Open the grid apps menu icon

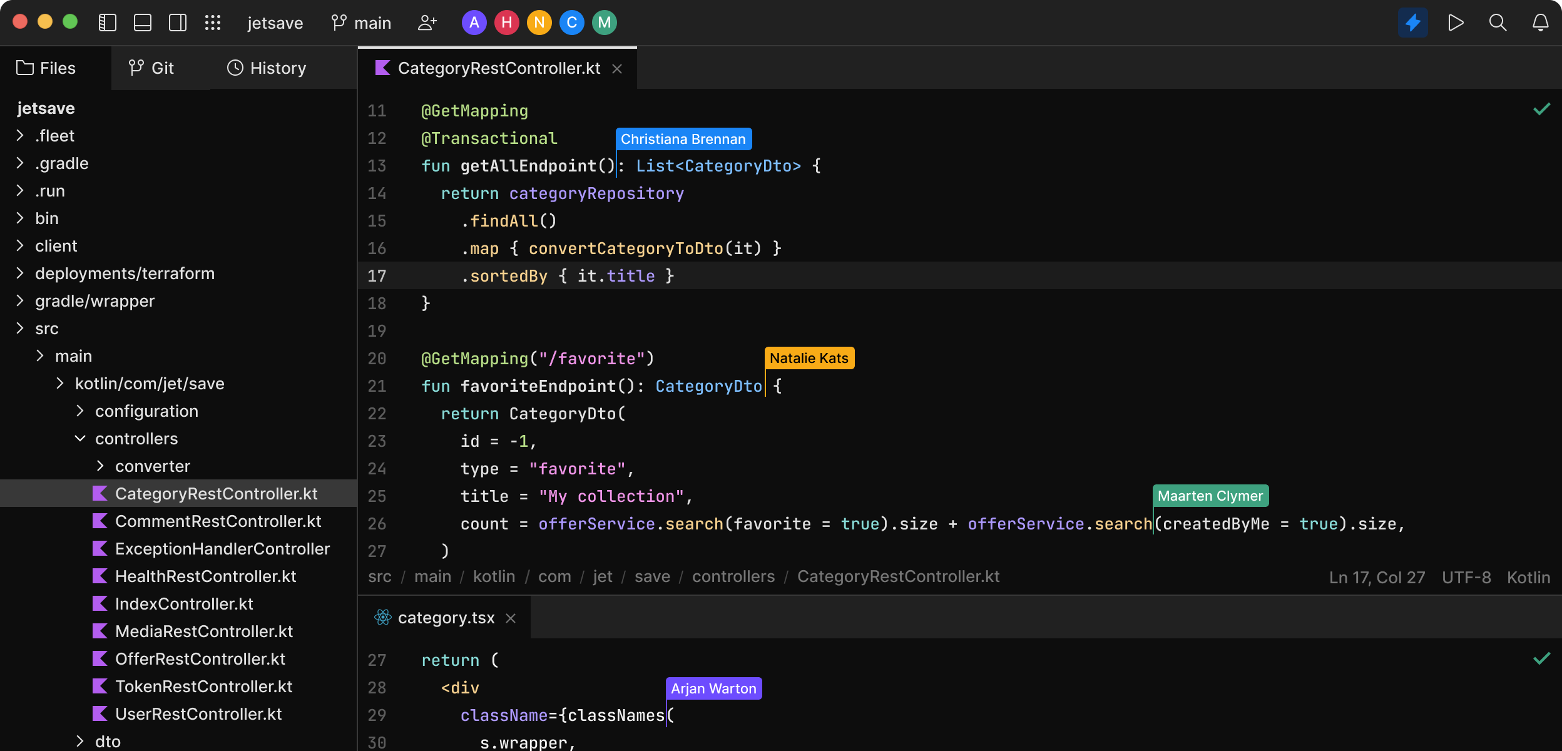pyautogui.click(x=213, y=23)
